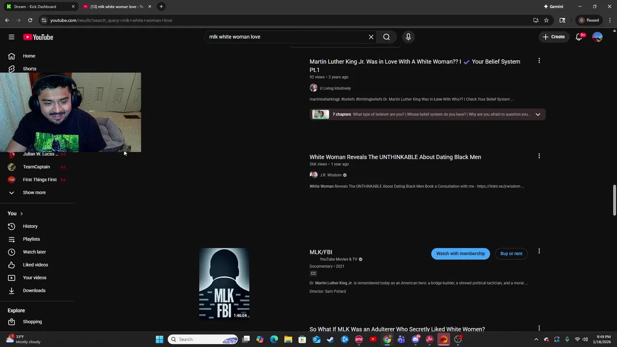Start voice search with the microphone
617x347 pixels.
(x=408, y=37)
